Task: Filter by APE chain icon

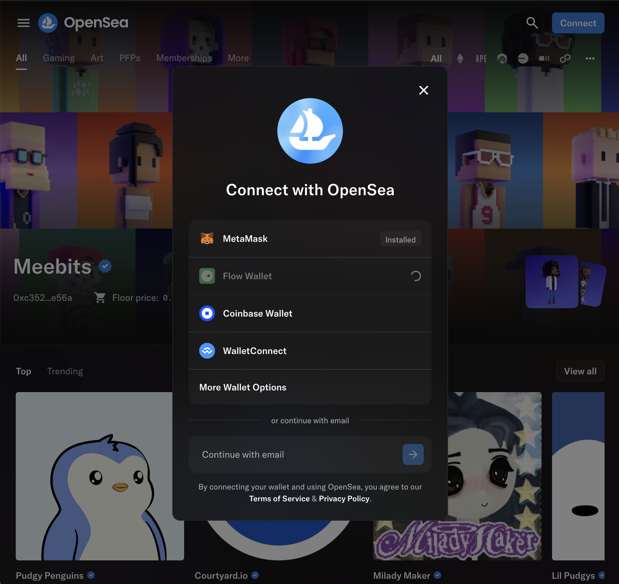Action: tap(481, 58)
